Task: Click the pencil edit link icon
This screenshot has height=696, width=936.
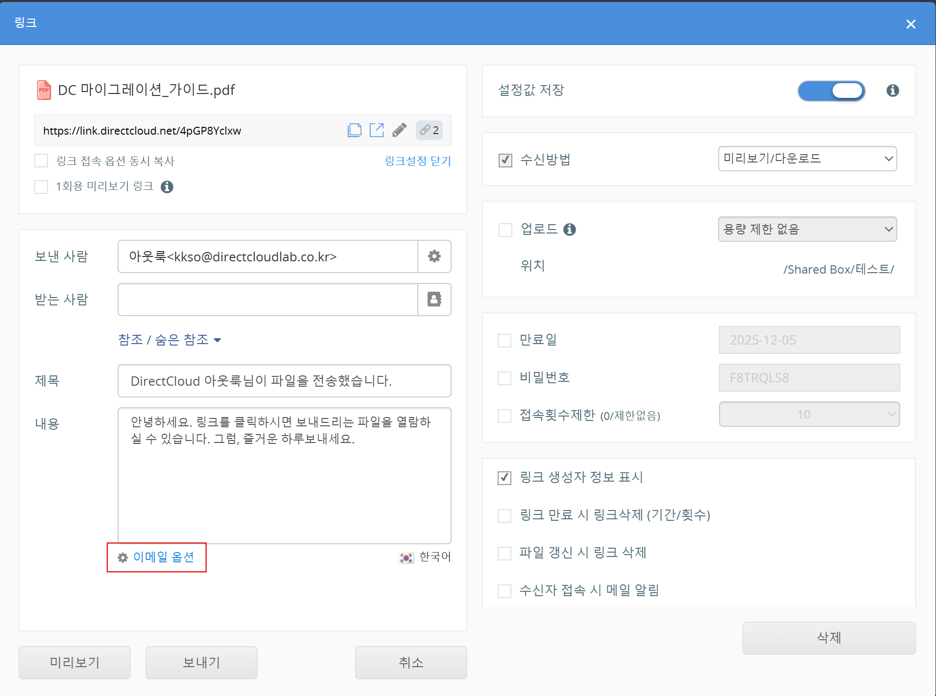Action: 399,130
